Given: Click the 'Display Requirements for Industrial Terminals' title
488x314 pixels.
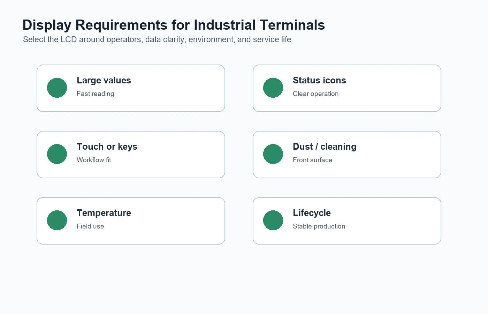Looking at the screenshot, I should [174, 25].
